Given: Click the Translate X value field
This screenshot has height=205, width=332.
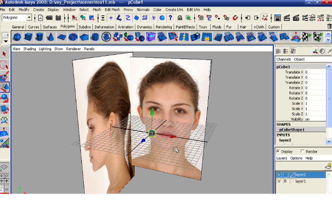Looking at the screenshot, I should click(x=315, y=72).
